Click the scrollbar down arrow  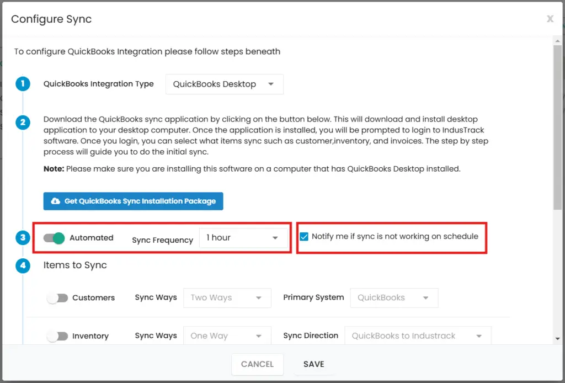tap(557, 339)
